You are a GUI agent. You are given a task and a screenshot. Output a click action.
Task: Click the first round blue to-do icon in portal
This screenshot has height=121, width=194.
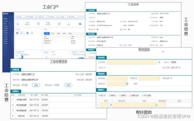pyautogui.click(x=17, y=33)
